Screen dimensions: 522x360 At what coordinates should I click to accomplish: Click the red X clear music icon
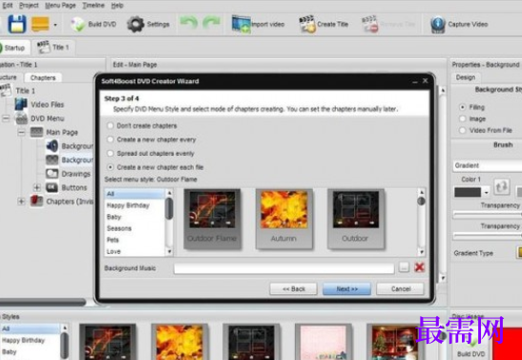click(420, 267)
